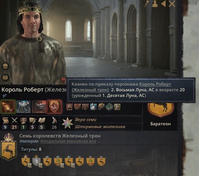Open the book memories icon
This screenshot has height=176, width=199.
5,77
